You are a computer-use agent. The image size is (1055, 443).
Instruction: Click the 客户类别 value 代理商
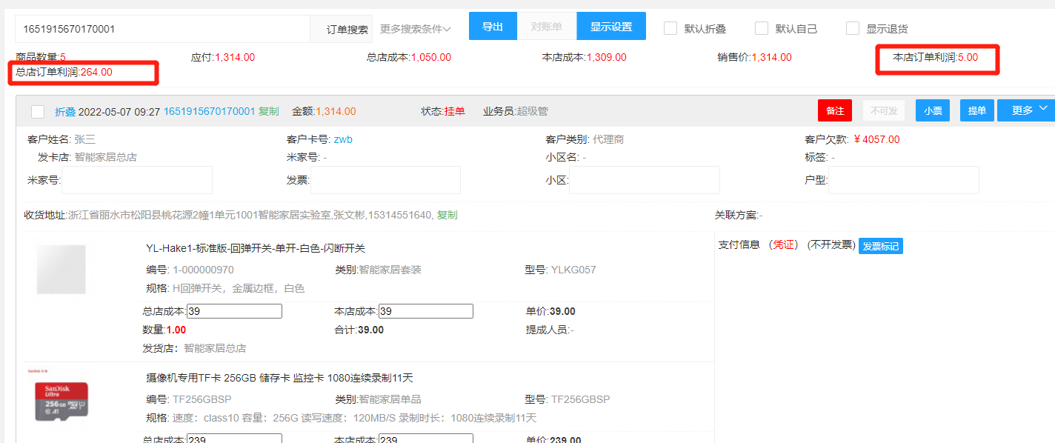(x=609, y=139)
